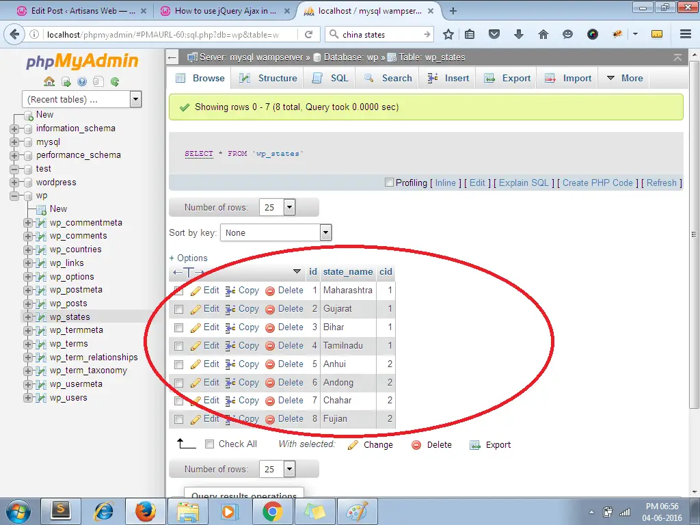Click the Firefox bookmark star icon

(448, 34)
